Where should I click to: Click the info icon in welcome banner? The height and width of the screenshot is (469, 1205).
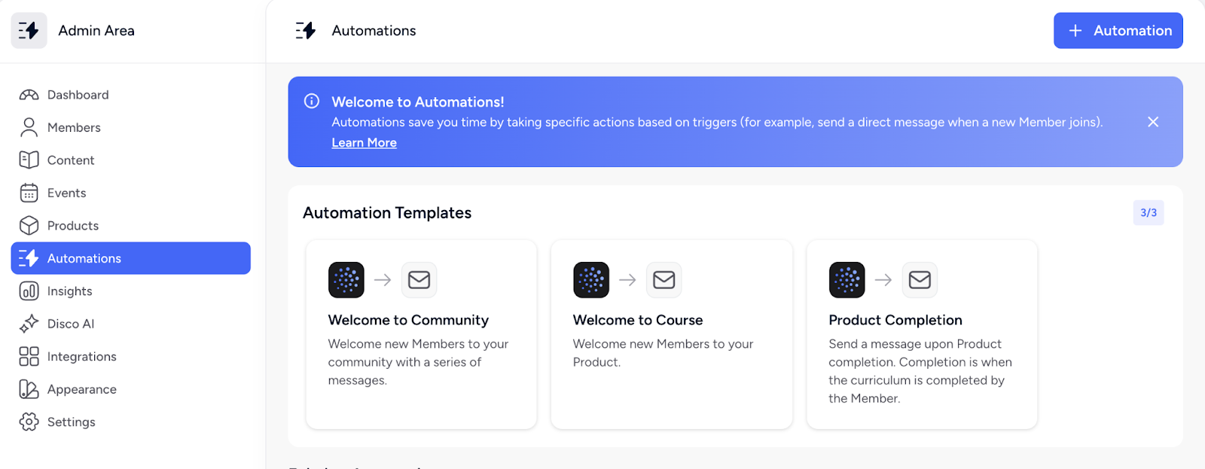312,101
